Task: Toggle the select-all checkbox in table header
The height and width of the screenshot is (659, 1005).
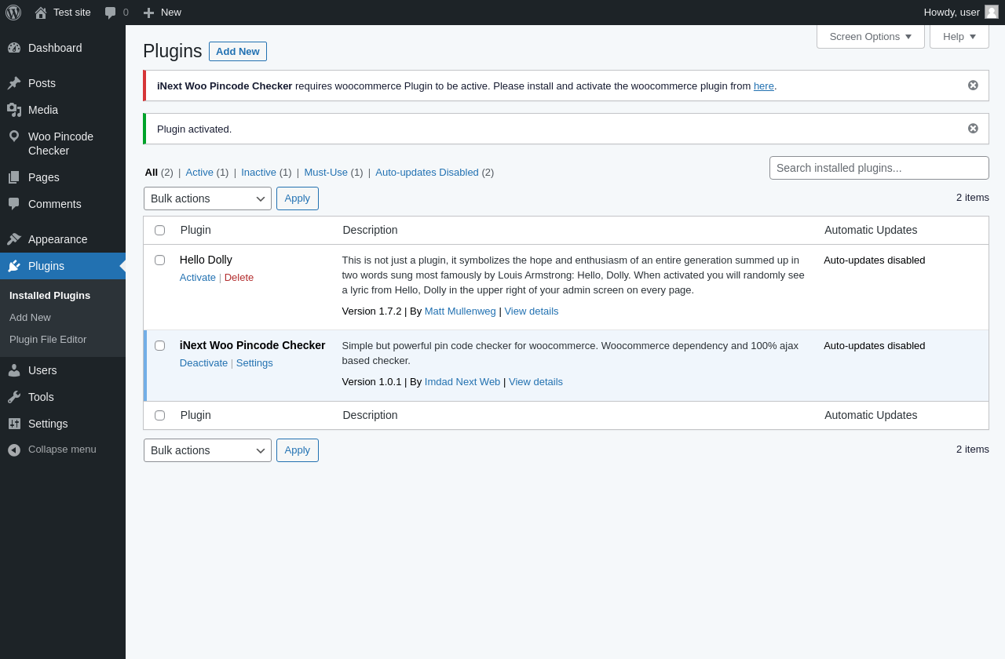Action: tap(160, 230)
